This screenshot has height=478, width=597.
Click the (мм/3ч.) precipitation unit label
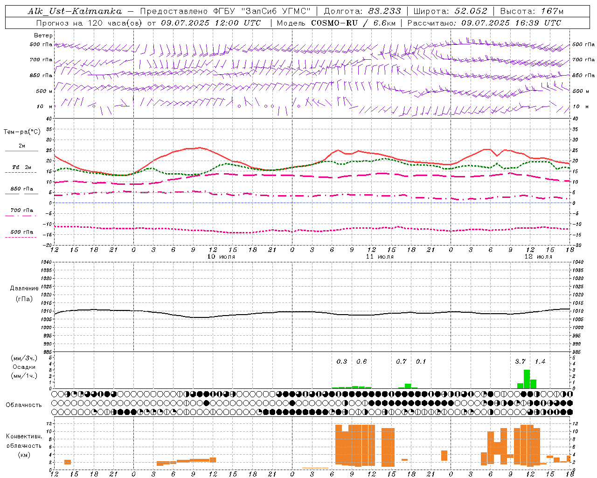click(x=24, y=358)
